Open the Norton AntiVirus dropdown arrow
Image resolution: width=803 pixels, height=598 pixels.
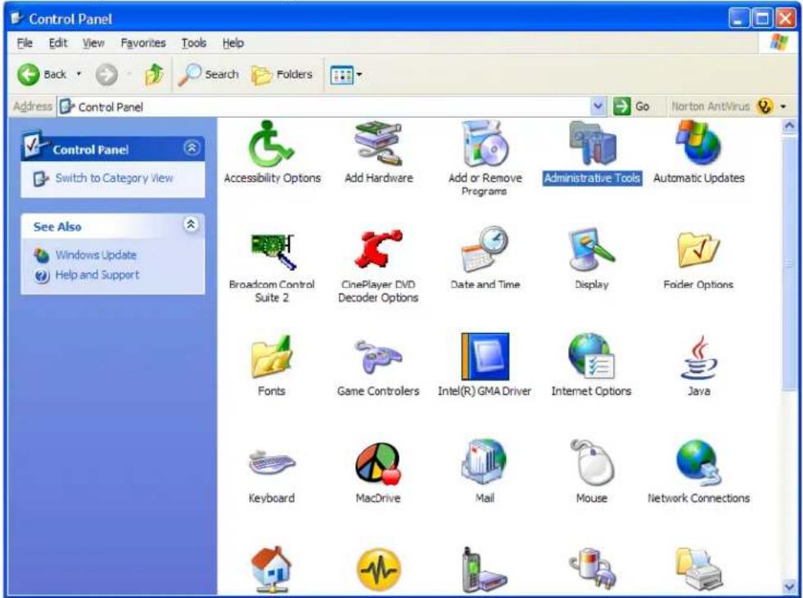[783, 106]
